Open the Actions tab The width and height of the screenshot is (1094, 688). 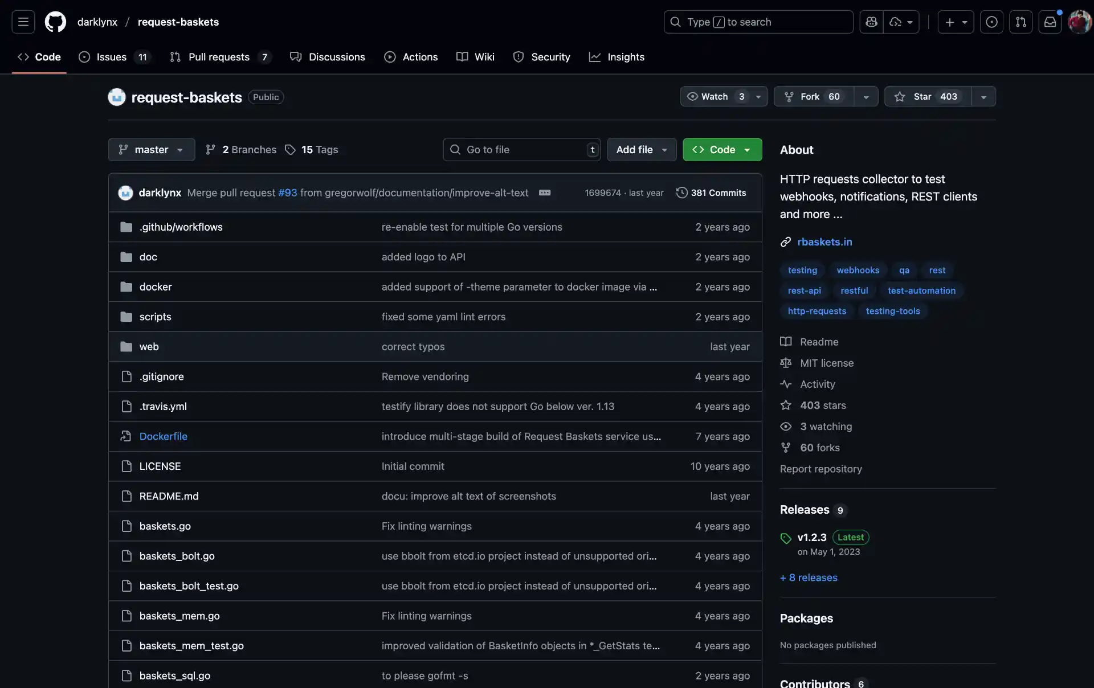(411, 57)
